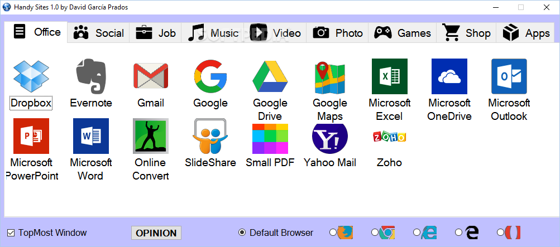Screen dimensions: 560x247
Task: Select the Shop tab
Action: (x=466, y=33)
